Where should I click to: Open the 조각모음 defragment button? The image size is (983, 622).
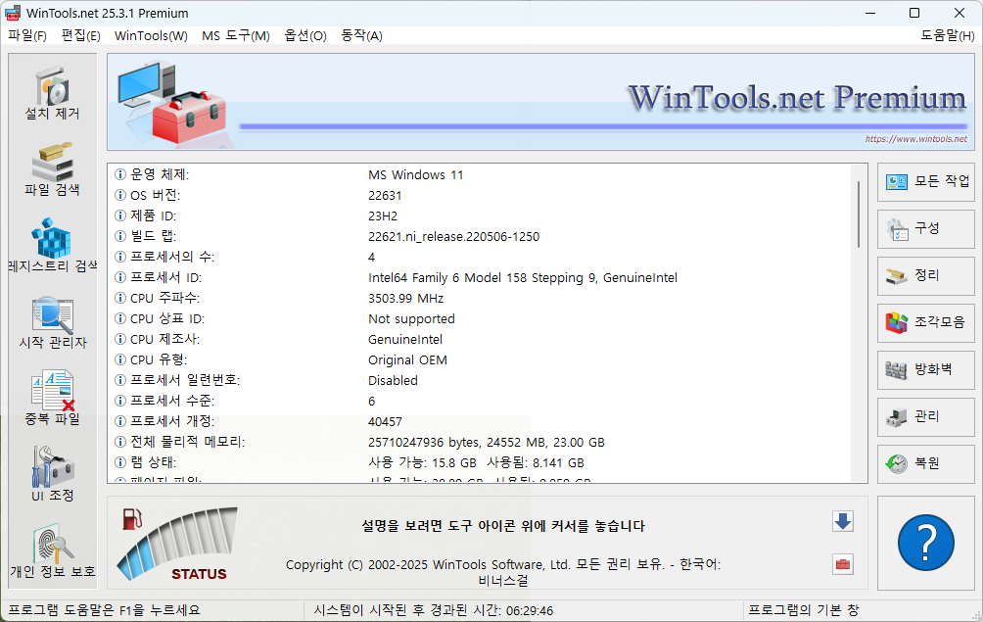(x=926, y=323)
